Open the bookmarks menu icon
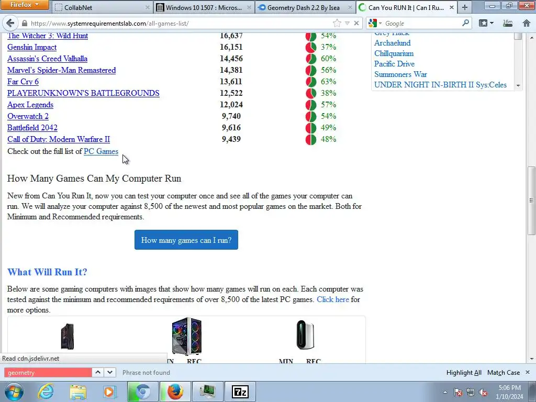 (x=483, y=23)
